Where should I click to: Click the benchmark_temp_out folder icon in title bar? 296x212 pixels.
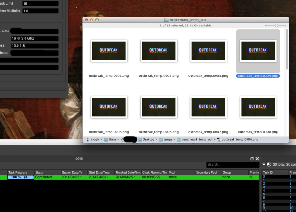[x=166, y=20]
